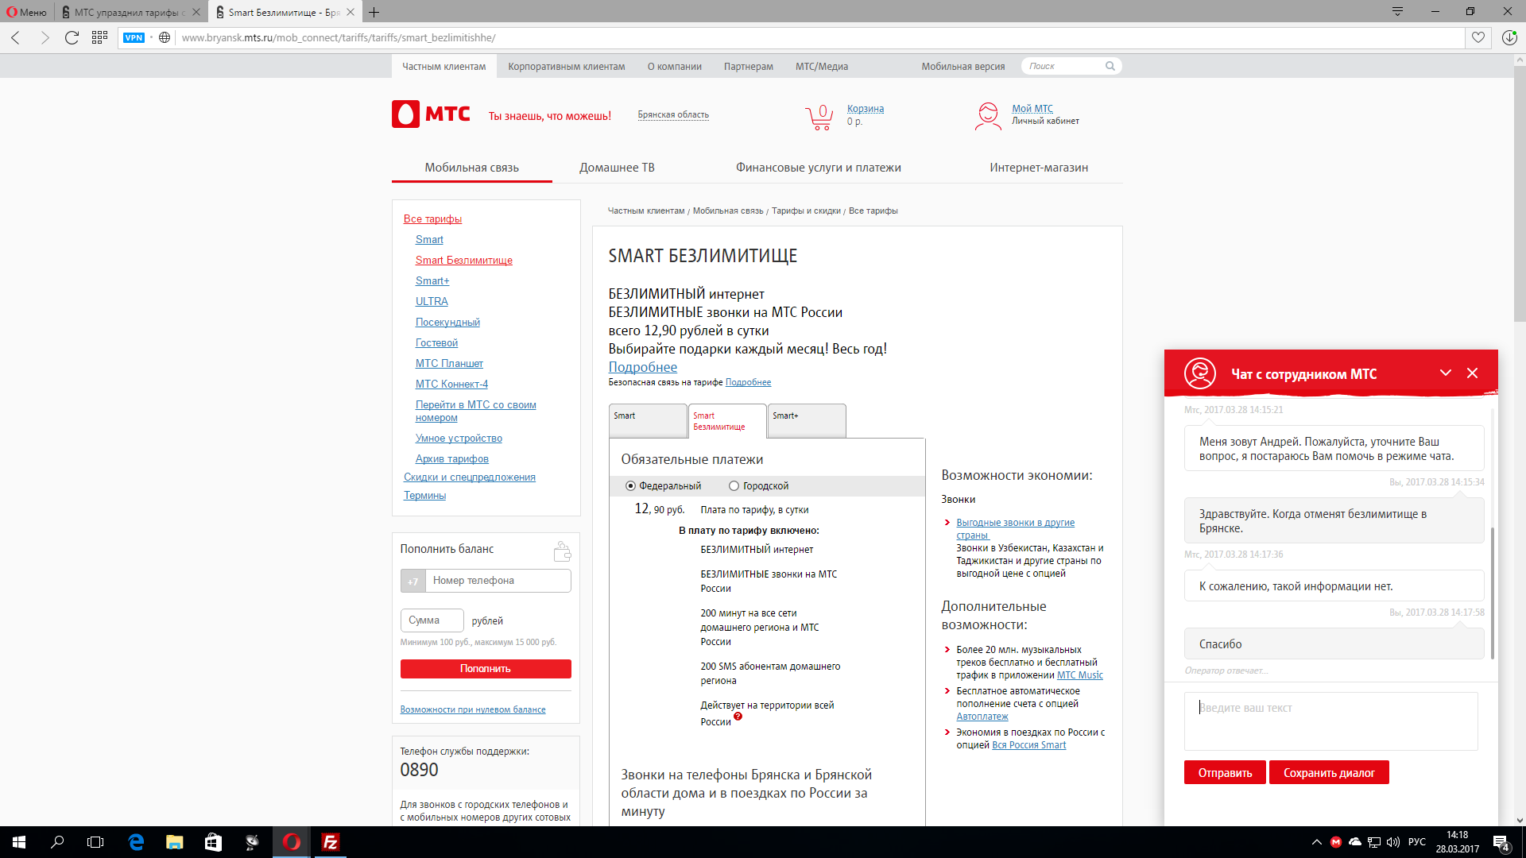Launch Microsoft Edge from taskbar

tap(136, 842)
